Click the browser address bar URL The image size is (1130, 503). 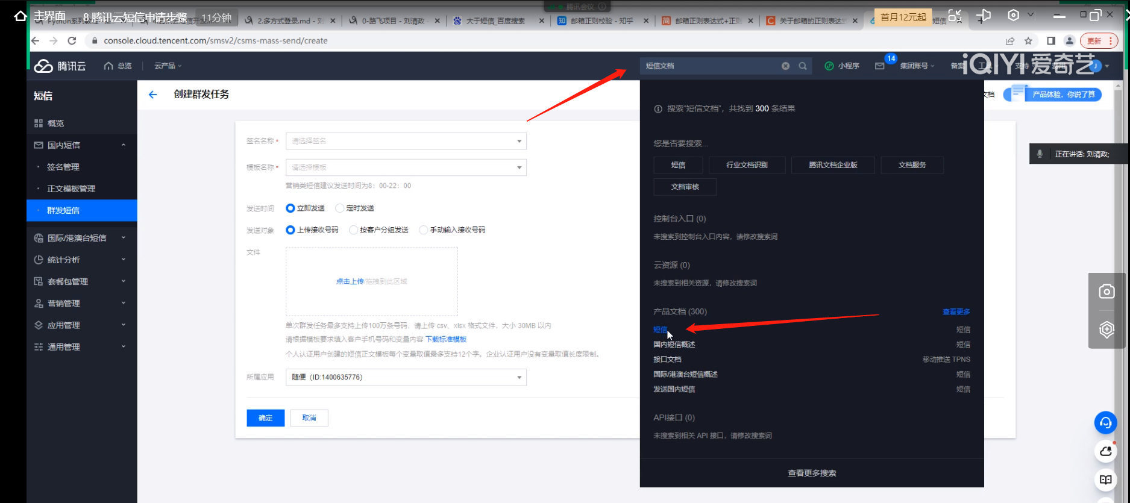point(216,40)
